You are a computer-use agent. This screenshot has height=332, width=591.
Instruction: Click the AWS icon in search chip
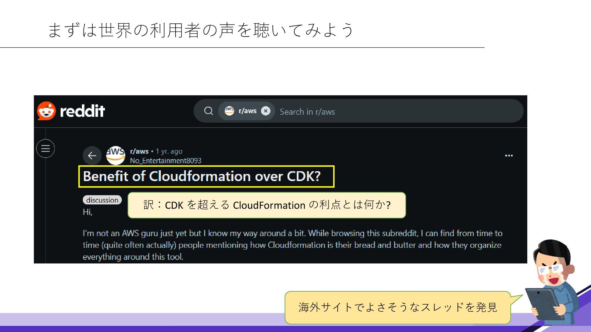click(x=229, y=111)
